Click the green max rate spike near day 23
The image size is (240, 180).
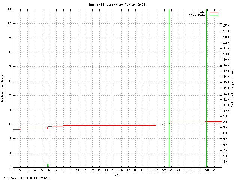(169, 88)
